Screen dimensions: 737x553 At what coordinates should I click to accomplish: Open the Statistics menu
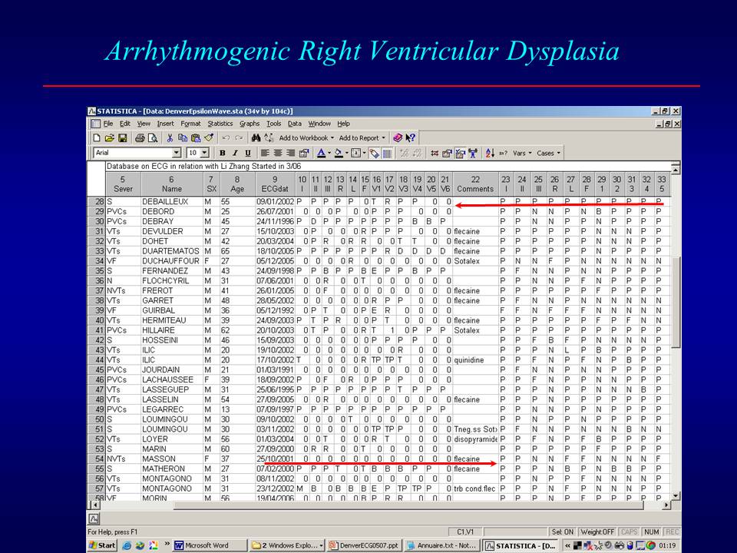(221, 124)
